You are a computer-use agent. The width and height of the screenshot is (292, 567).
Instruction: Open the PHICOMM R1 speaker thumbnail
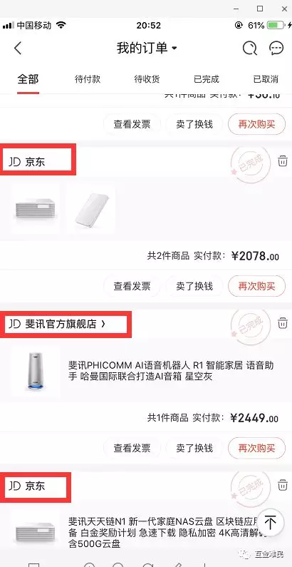[x=36, y=371]
